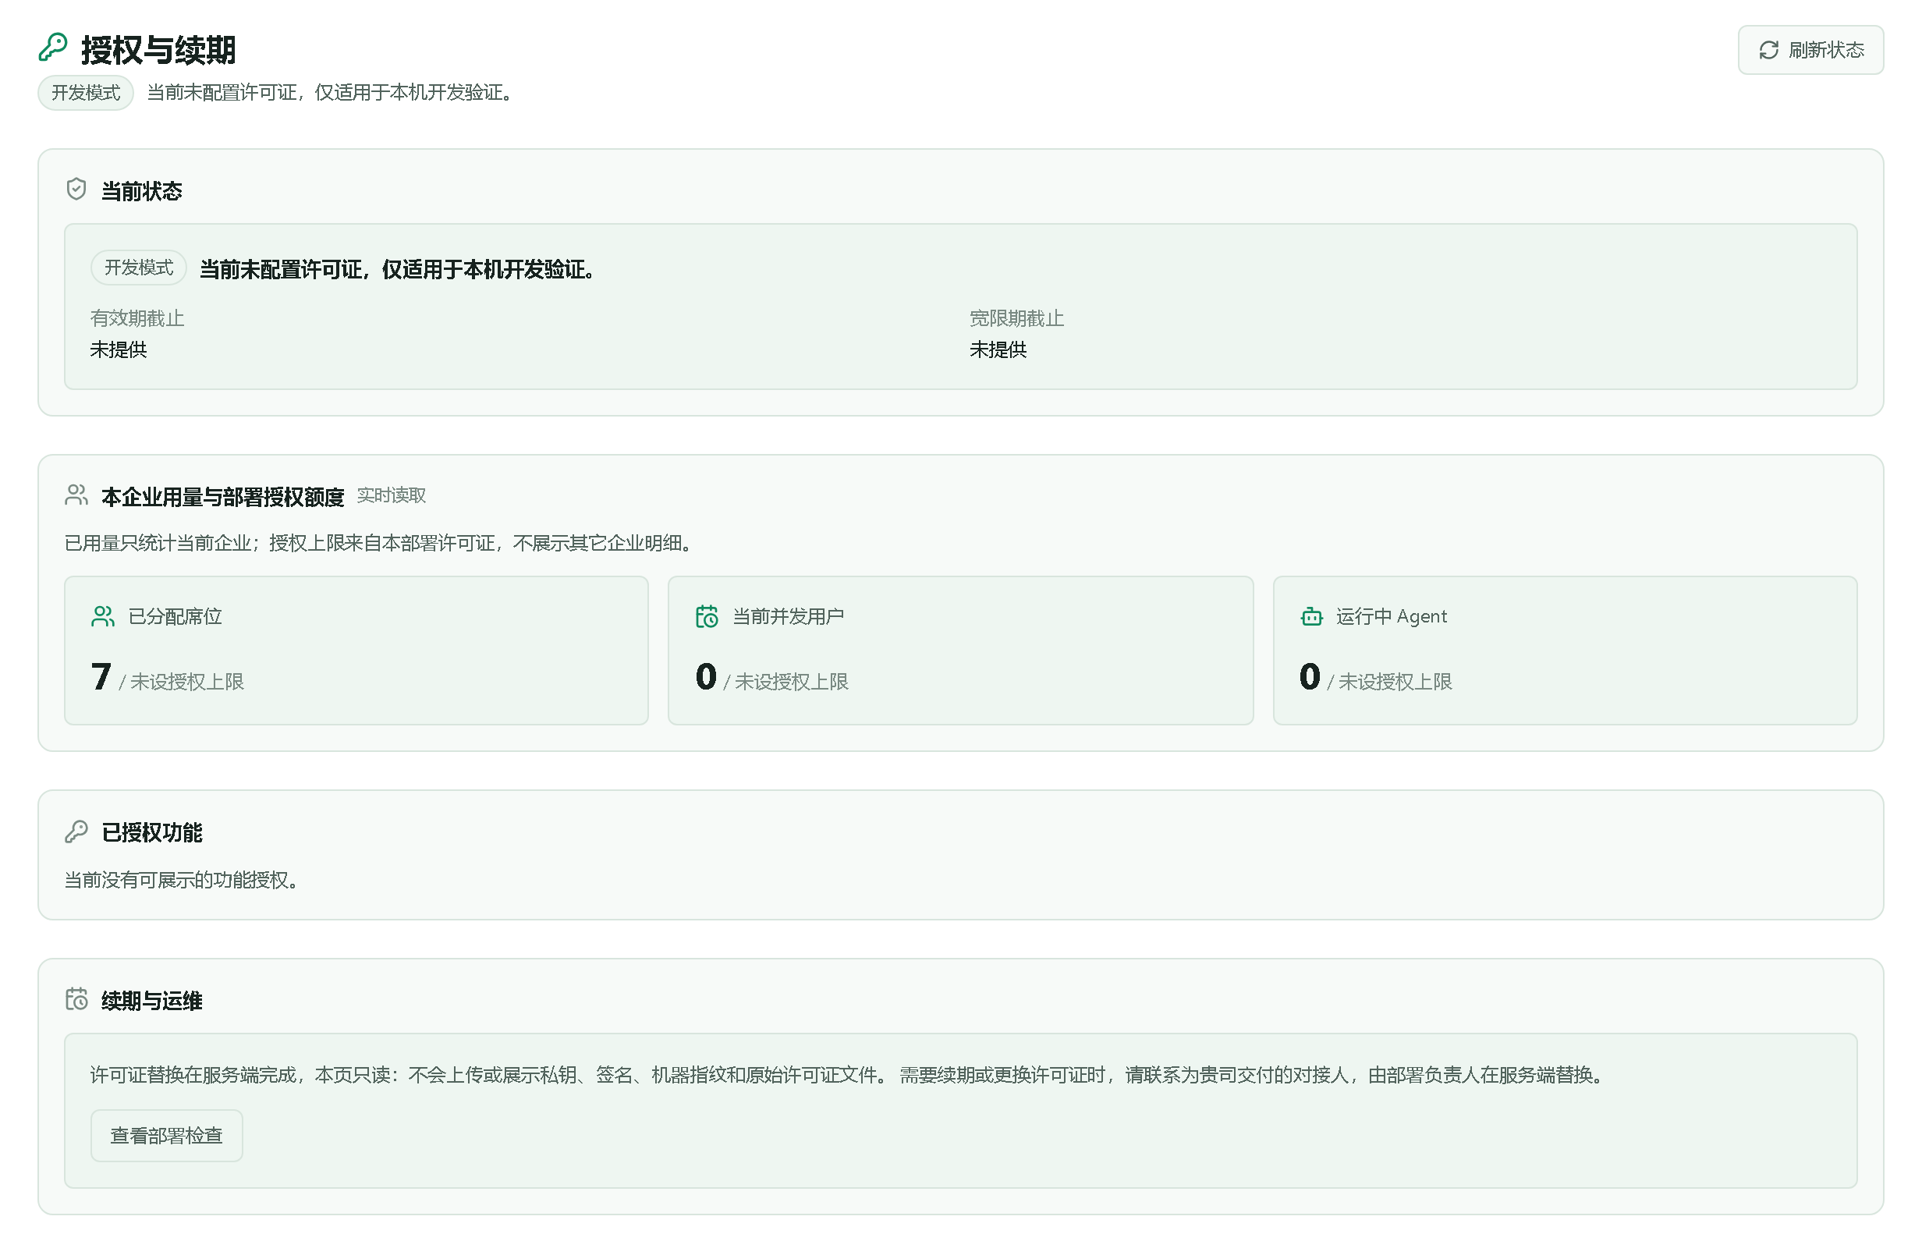Image resolution: width=1922 pixels, height=1234 pixels.
Task: Click the 0 value in 当前并发用户 card
Action: tap(706, 677)
